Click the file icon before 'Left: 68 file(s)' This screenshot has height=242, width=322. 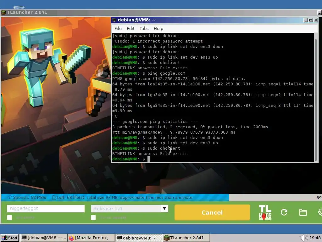(54, 198)
